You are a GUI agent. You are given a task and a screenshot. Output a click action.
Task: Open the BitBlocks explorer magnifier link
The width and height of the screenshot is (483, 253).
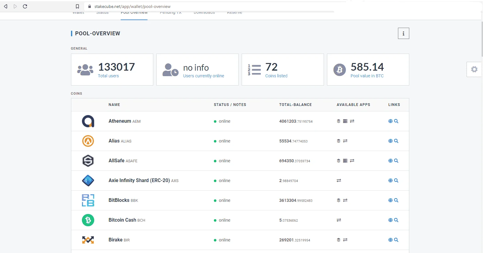[396, 200]
